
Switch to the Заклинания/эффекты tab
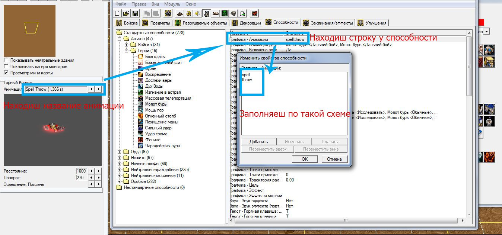(x=328, y=23)
